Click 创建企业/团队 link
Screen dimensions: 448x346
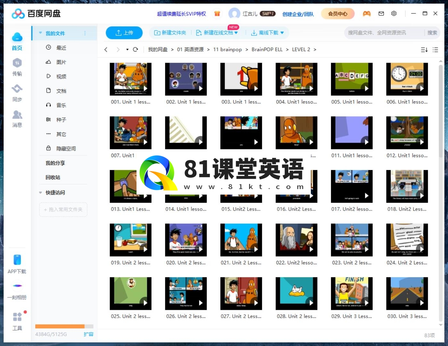pos(298,14)
